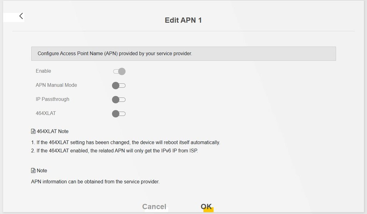Image resolution: width=367 pixels, height=214 pixels.
Task: Select the Configure Access Point Name banner
Action: click(183, 54)
